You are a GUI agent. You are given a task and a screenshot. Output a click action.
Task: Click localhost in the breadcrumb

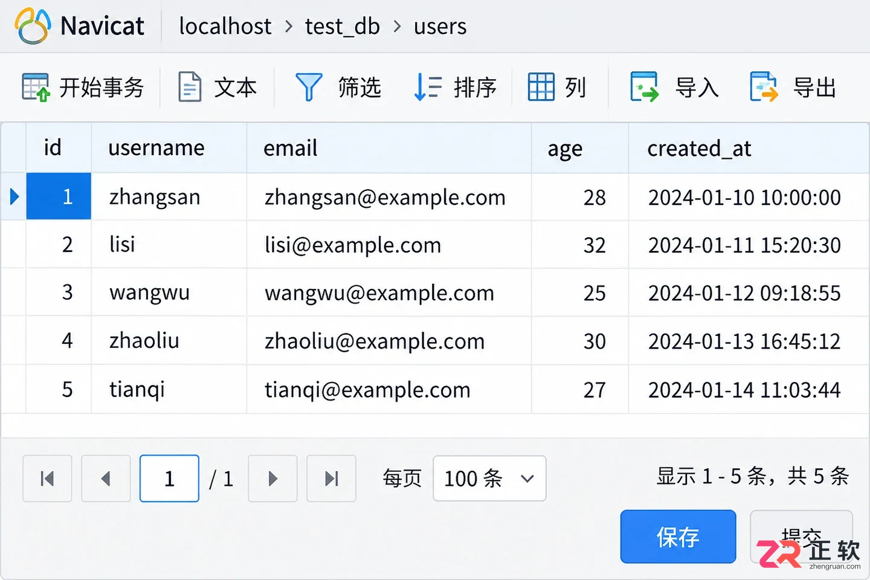pyautogui.click(x=225, y=27)
